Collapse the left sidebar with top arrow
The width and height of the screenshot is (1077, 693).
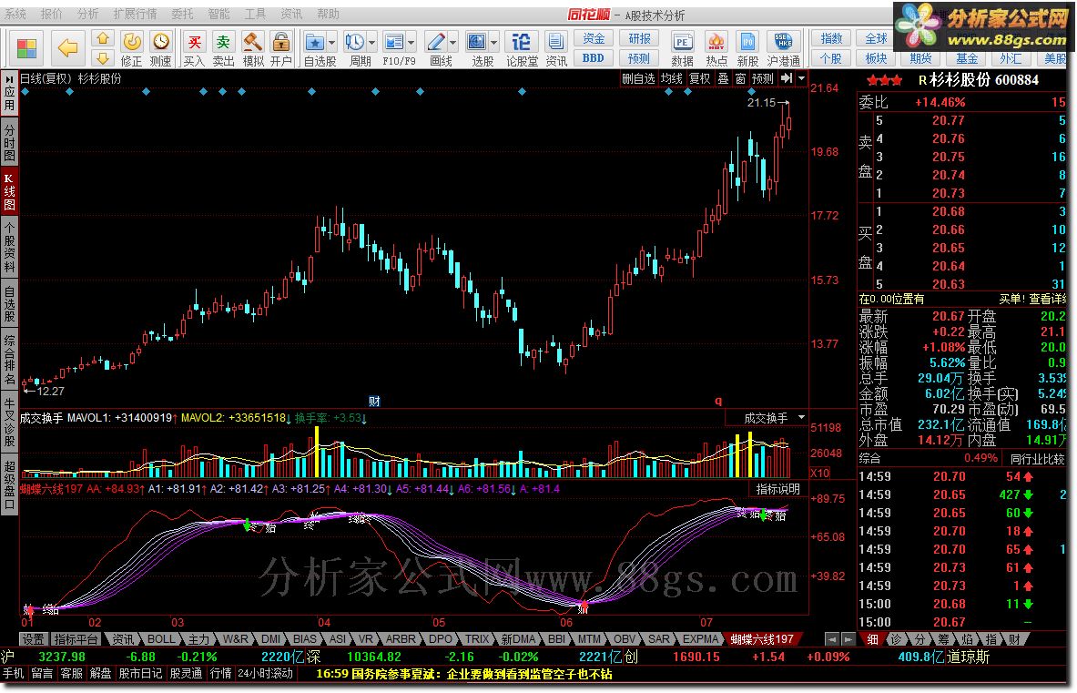(9, 79)
